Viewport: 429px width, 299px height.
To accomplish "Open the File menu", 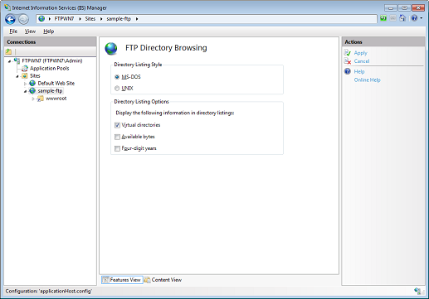I will tap(13, 31).
